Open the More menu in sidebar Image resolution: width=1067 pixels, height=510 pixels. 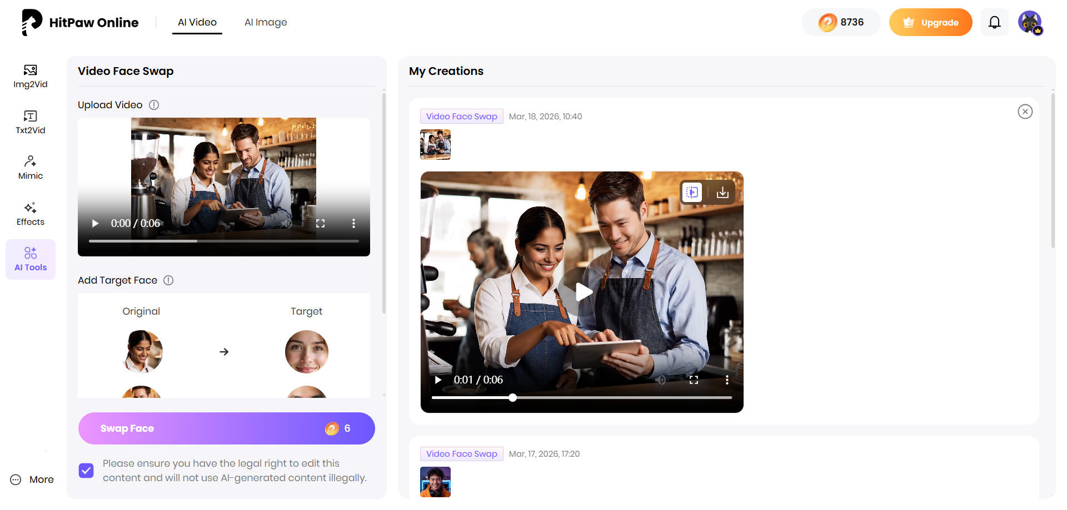(x=32, y=479)
